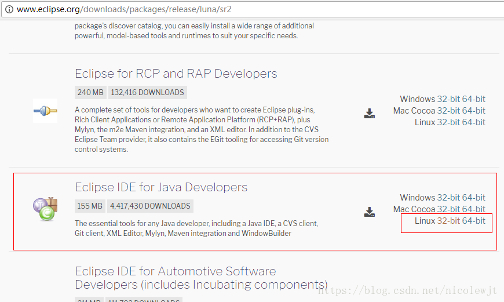Download RCP and RAP Mac Cocoa 64-bit
This screenshot has width=504, height=302.
tap(473, 111)
